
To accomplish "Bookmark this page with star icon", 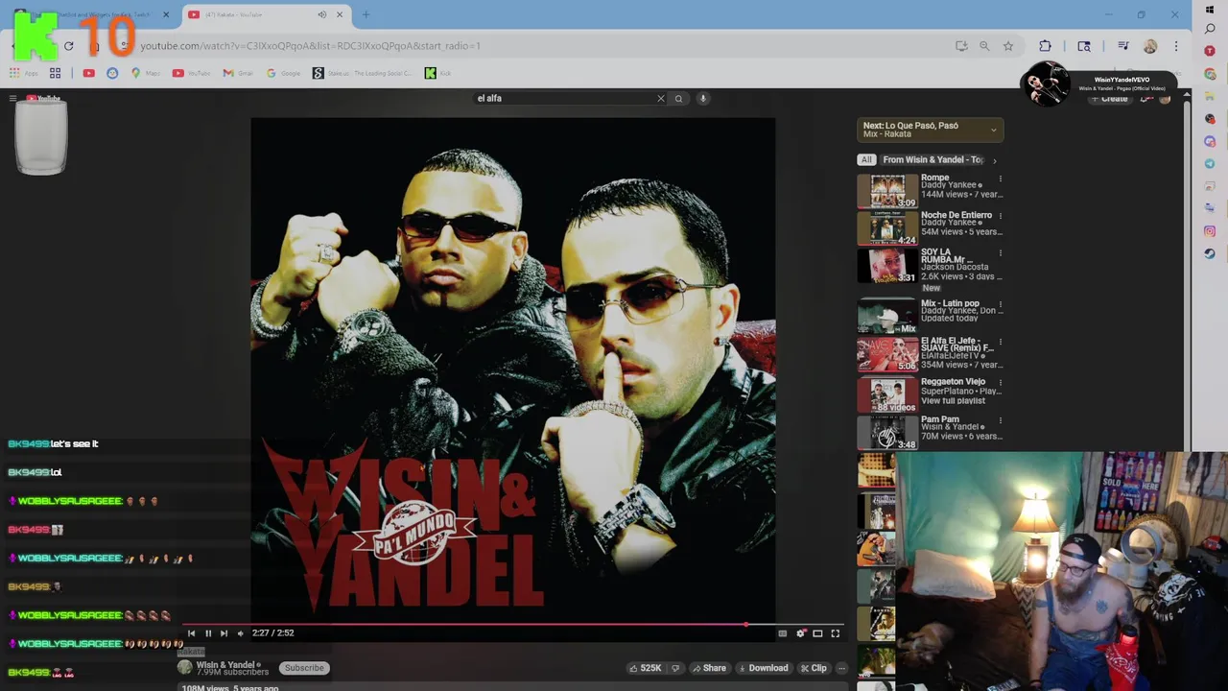I will [1007, 46].
